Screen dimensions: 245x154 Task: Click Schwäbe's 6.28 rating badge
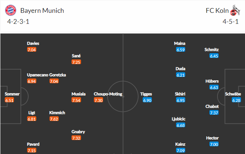pyautogui.click(x=236, y=100)
